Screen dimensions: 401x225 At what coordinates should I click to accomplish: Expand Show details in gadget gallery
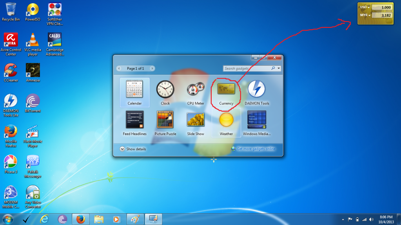tap(133, 149)
